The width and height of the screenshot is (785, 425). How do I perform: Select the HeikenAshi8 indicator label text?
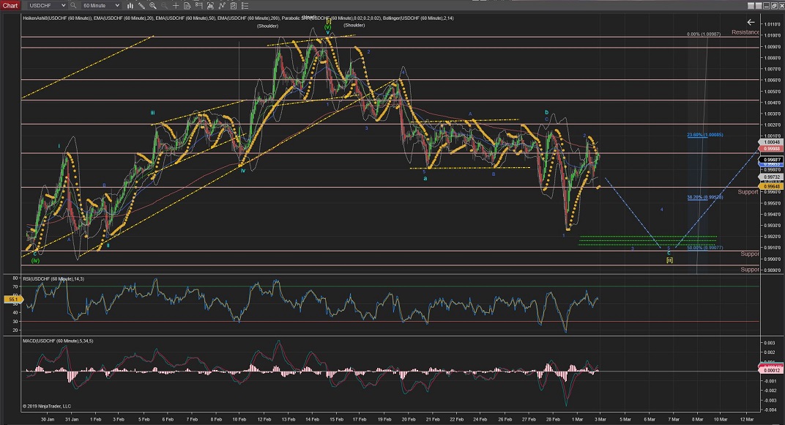pyautogui.click(x=56, y=18)
